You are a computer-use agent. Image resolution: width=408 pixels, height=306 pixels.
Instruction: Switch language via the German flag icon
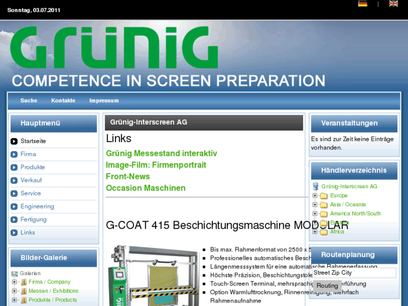point(363,3)
